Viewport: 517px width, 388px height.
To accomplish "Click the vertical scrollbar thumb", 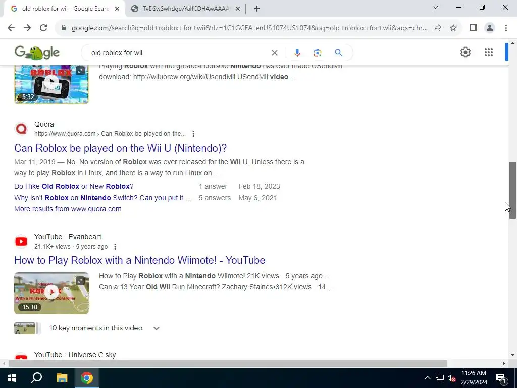I will 512,190.
